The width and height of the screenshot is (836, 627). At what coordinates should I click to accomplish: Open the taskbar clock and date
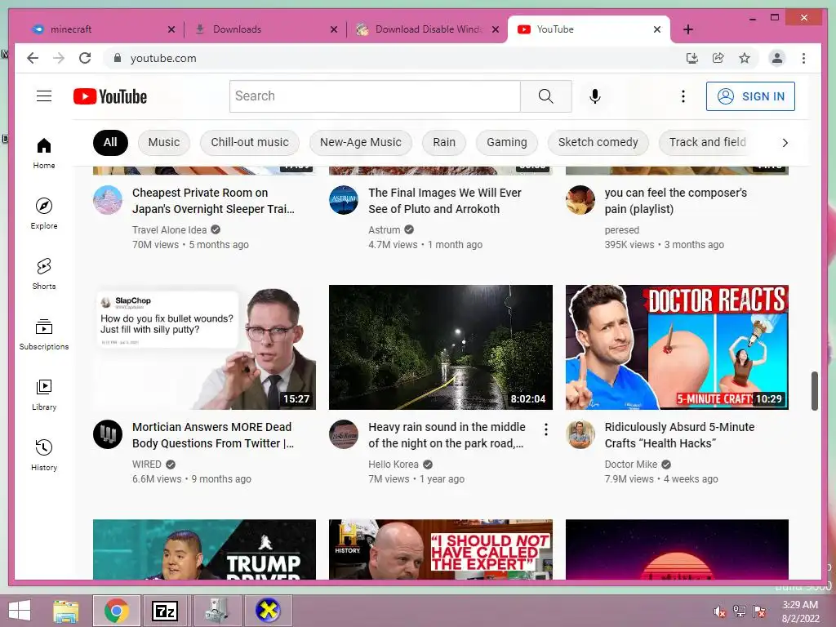click(800, 611)
